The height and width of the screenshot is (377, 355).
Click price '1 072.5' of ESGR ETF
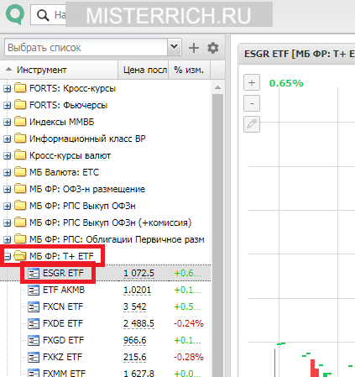pos(138,273)
